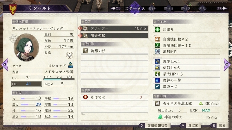Switch to next unit with R arrow

(x=227, y=64)
